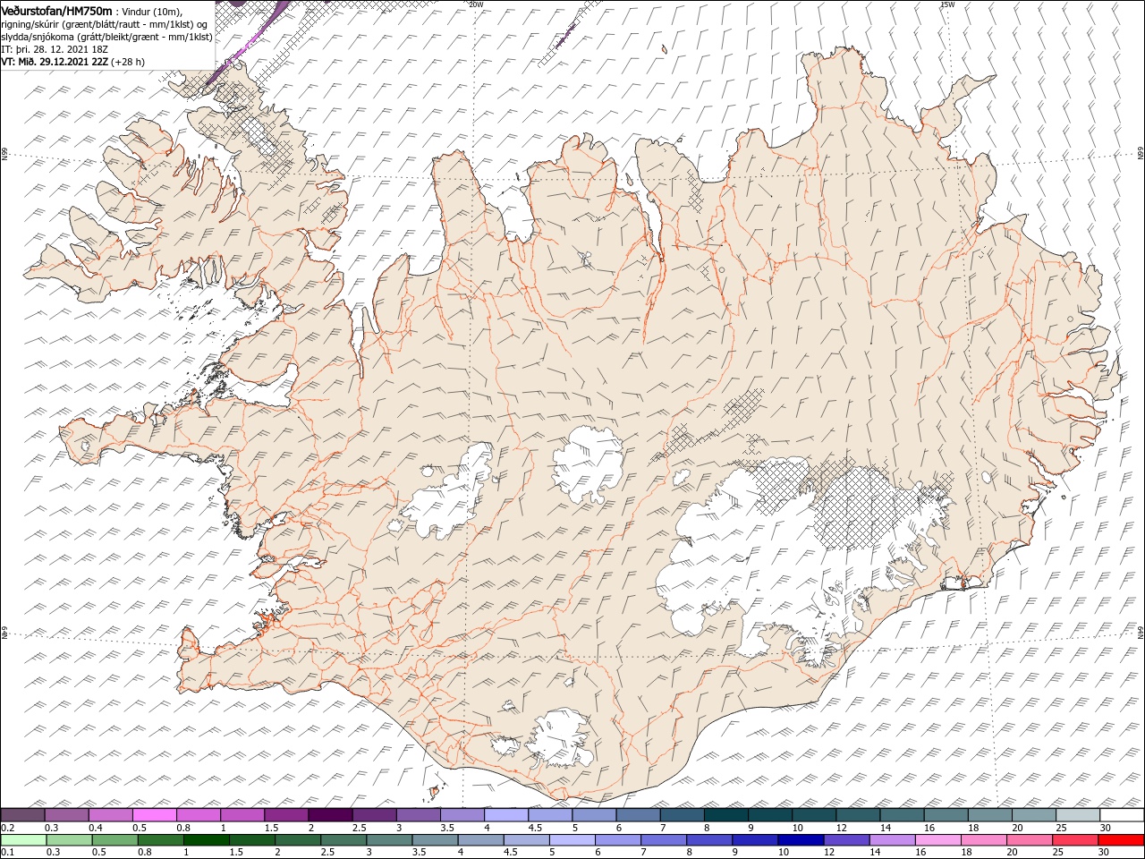This screenshot has height=859, width=1145.
Task: Pick the gray-green swatch labeled 3 in the lower legend row
Action: pyautogui.click(x=389, y=840)
